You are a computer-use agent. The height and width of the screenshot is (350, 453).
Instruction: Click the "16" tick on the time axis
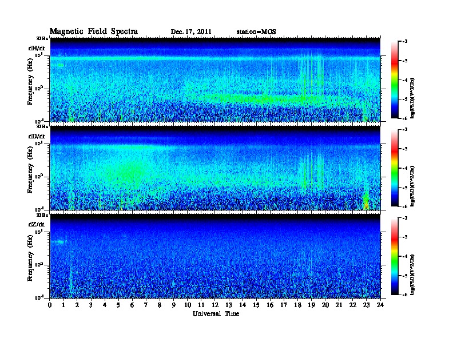tap(270, 305)
